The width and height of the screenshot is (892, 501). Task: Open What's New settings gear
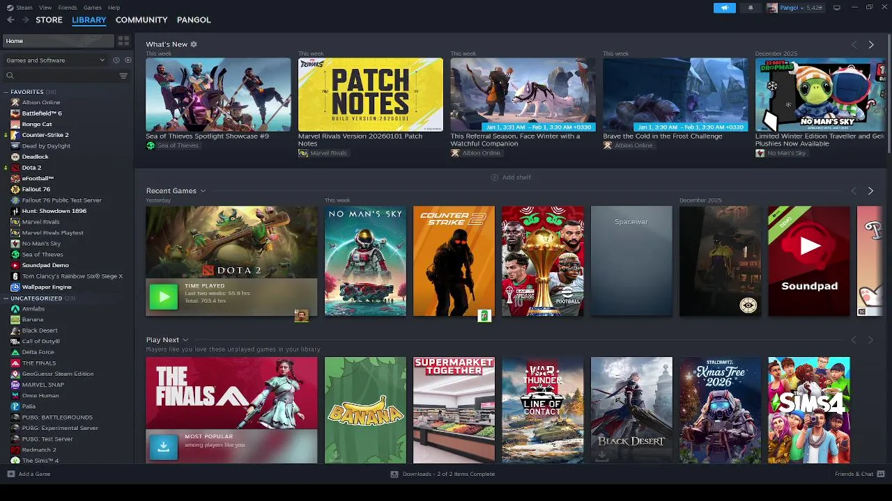(x=194, y=45)
